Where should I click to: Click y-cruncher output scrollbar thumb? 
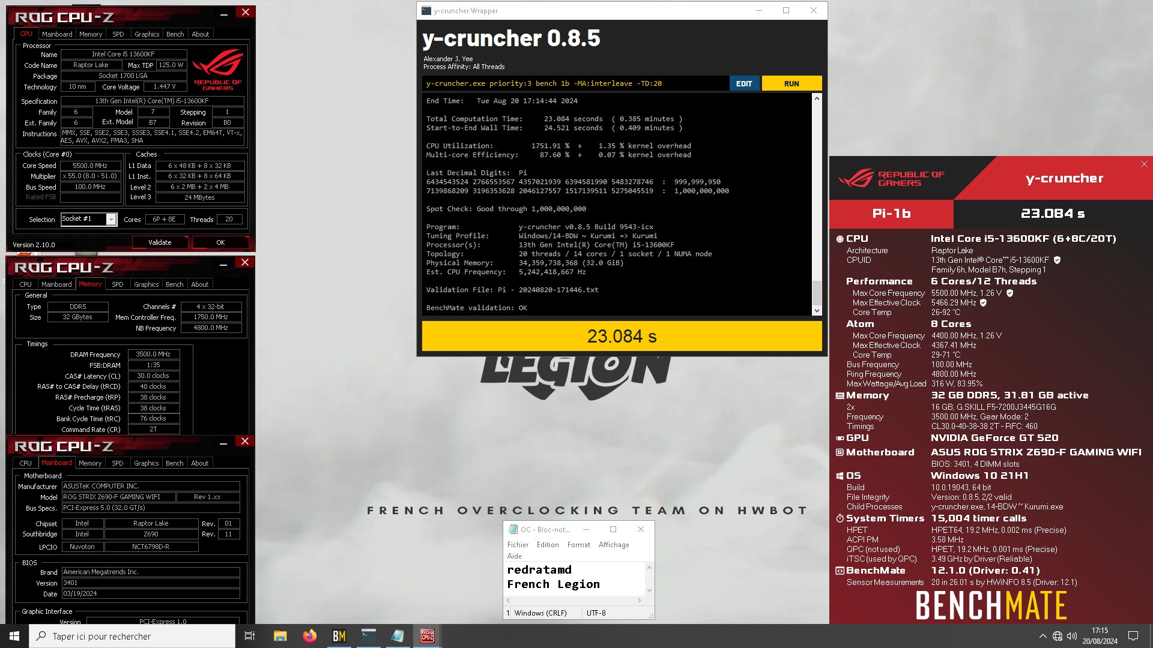(x=817, y=292)
